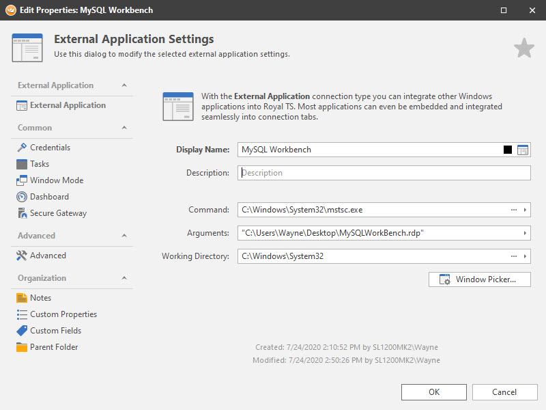Click into the Description text field

tap(384, 173)
